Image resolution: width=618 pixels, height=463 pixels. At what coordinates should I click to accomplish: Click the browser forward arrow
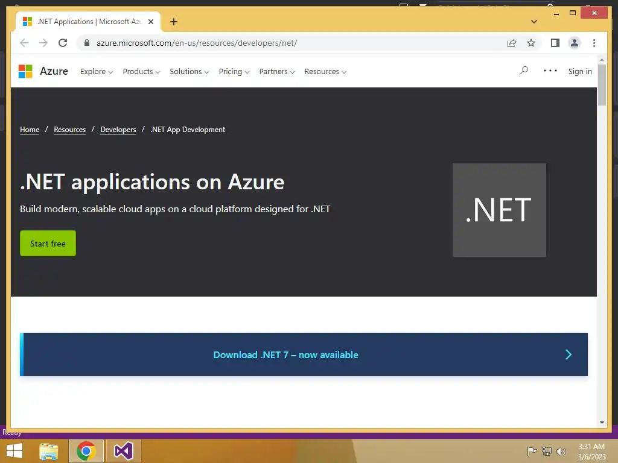(x=43, y=43)
